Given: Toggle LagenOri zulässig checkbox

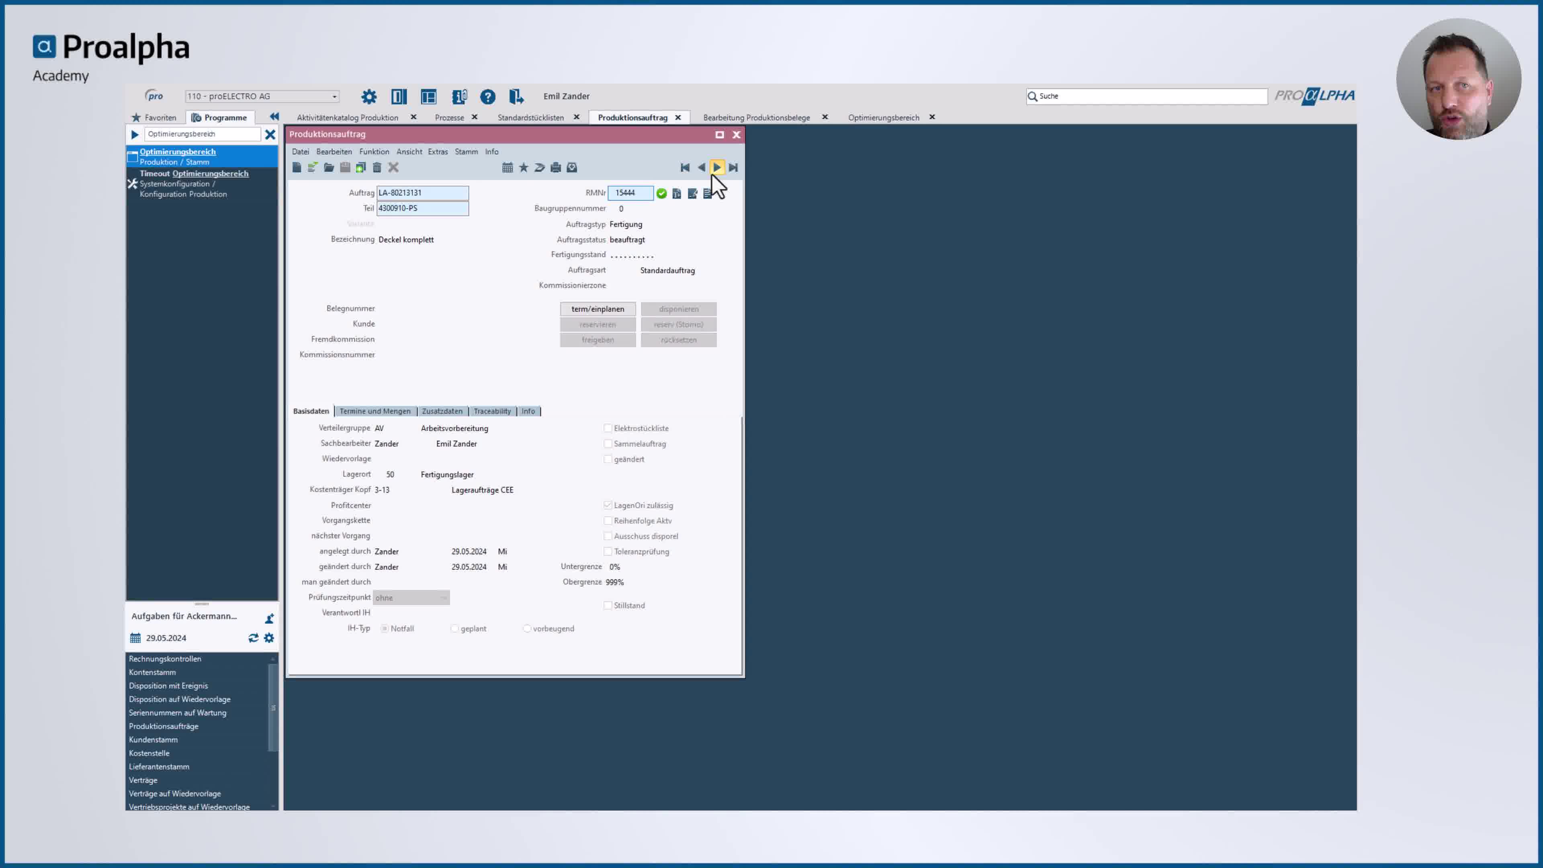Looking at the screenshot, I should pyautogui.click(x=608, y=506).
